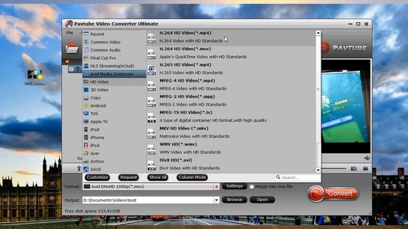Click the MPEG-4 HD Video format icon
This screenshot has height=229, width=408.
[152, 86]
